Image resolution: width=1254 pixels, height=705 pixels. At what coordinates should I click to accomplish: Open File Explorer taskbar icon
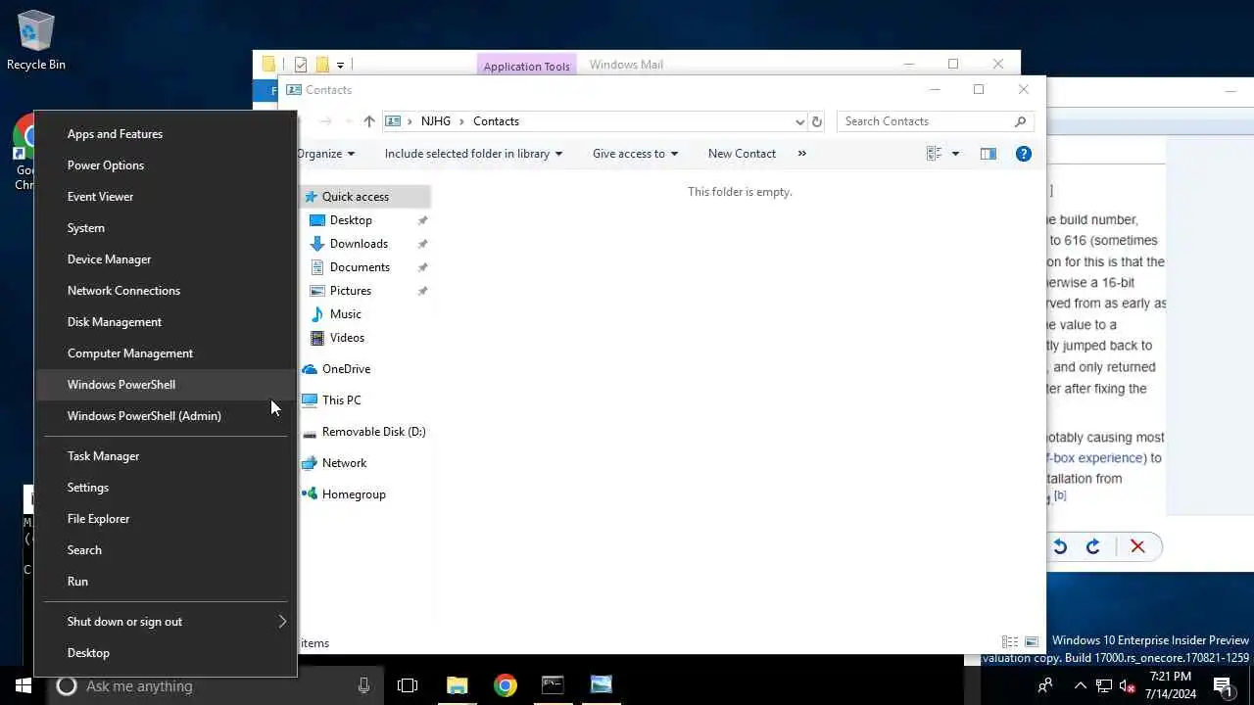tap(458, 685)
